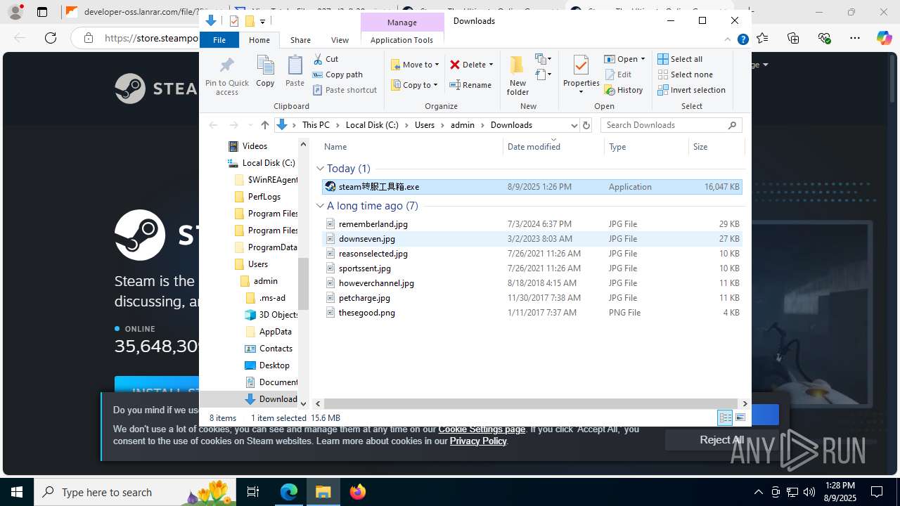Click the Properties checkmark icon
This screenshot has height=506, width=900.
pos(581,66)
